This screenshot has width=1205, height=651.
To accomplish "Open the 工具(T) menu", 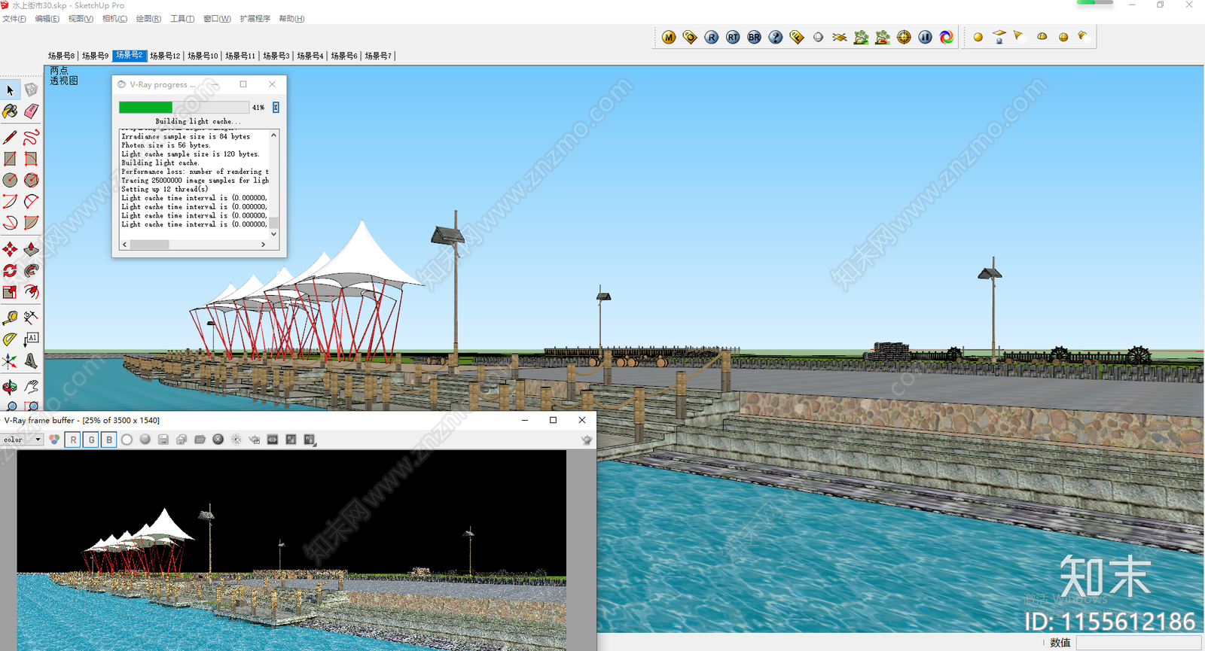I will pyautogui.click(x=182, y=19).
